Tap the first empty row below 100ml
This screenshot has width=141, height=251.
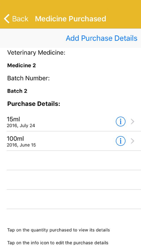(74, 160)
